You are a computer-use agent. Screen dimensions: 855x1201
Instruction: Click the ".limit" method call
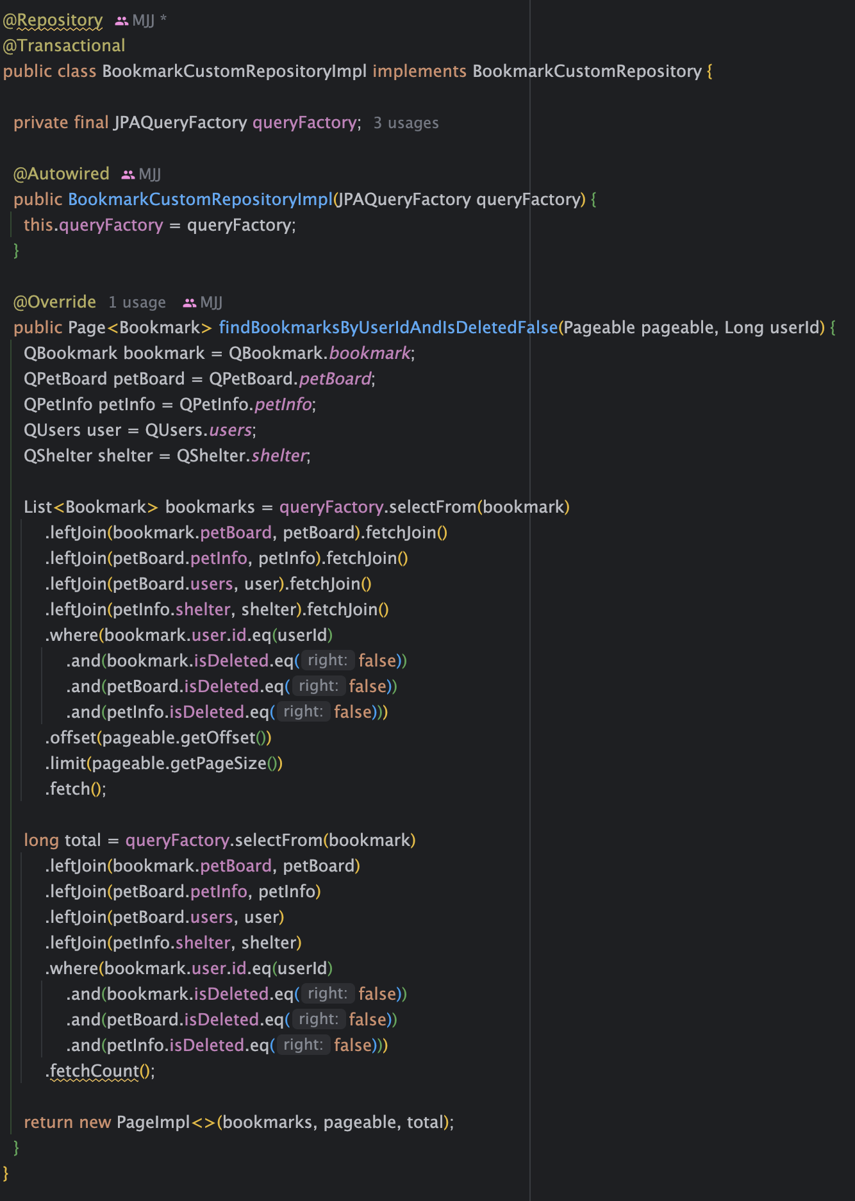tap(65, 763)
